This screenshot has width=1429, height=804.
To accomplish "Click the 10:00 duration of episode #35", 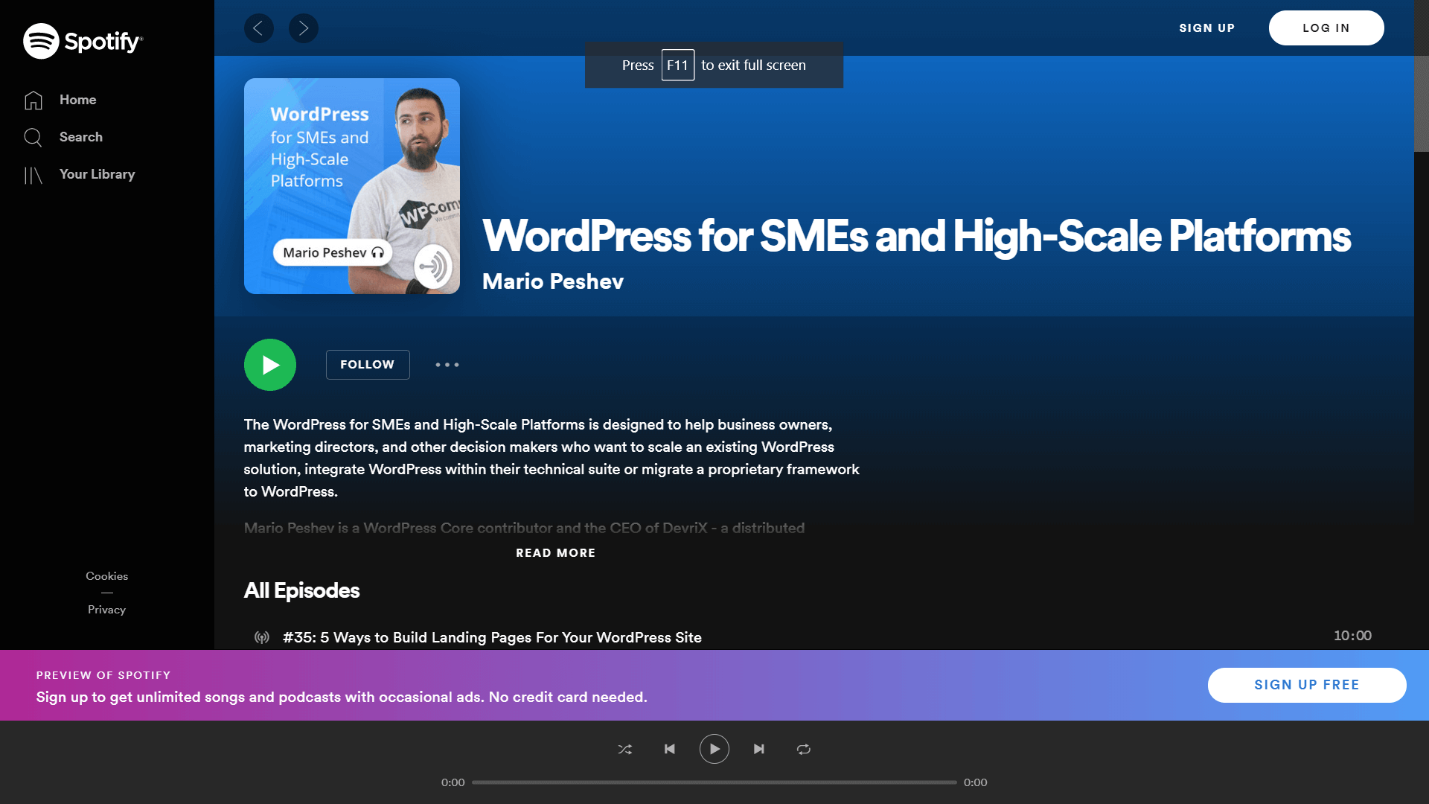I will point(1352,636).
